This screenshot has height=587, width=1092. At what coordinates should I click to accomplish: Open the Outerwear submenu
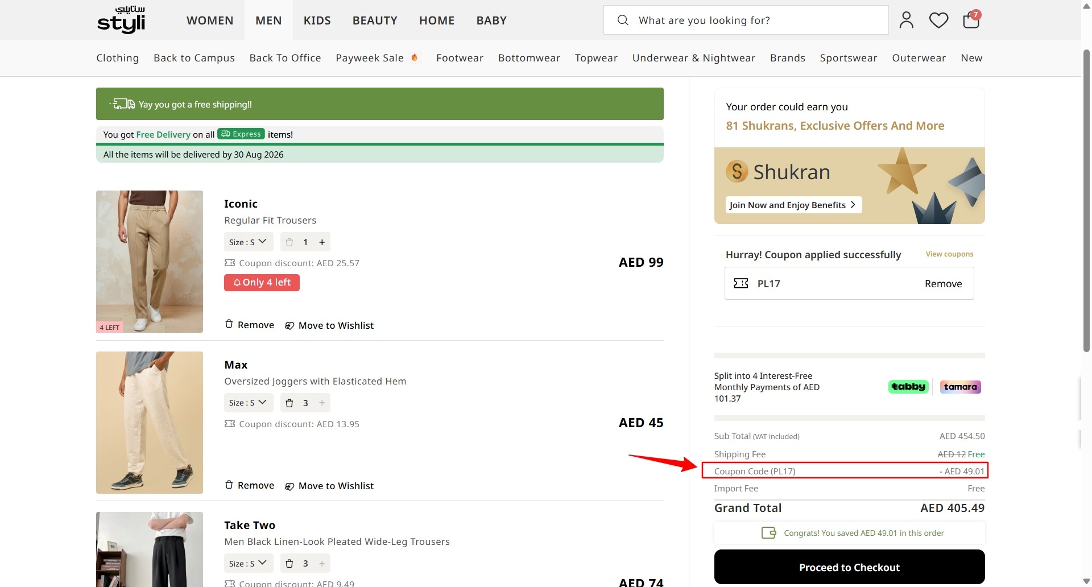click(919, 58)
